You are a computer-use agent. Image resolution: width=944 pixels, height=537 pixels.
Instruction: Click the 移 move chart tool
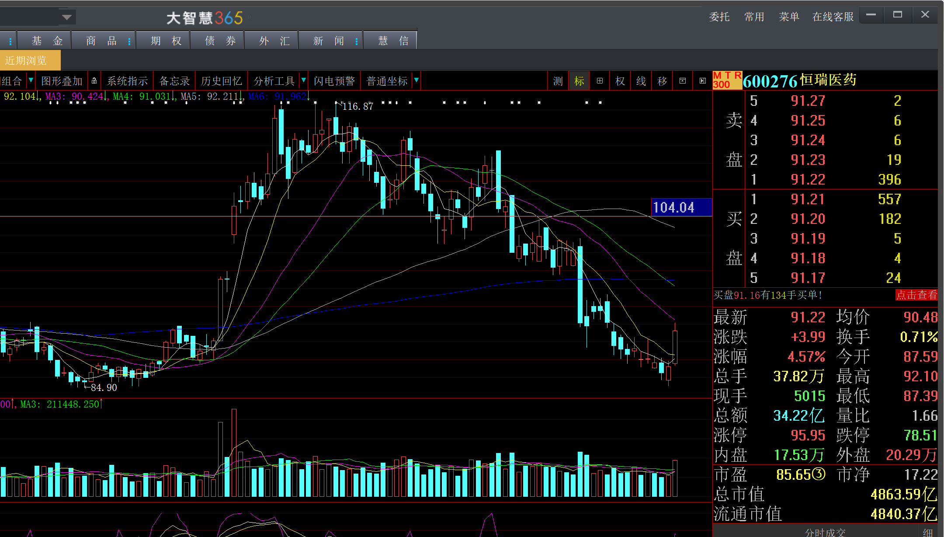(x=662, y=81)
